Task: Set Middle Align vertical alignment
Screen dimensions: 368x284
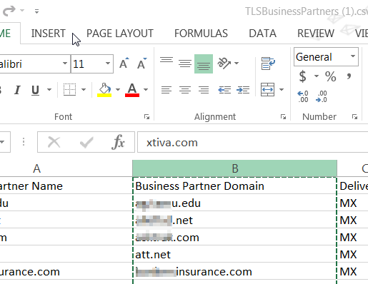Action: [x=185, y=64]
